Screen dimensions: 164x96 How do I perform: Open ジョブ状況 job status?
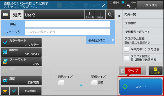tap(150, 5)
